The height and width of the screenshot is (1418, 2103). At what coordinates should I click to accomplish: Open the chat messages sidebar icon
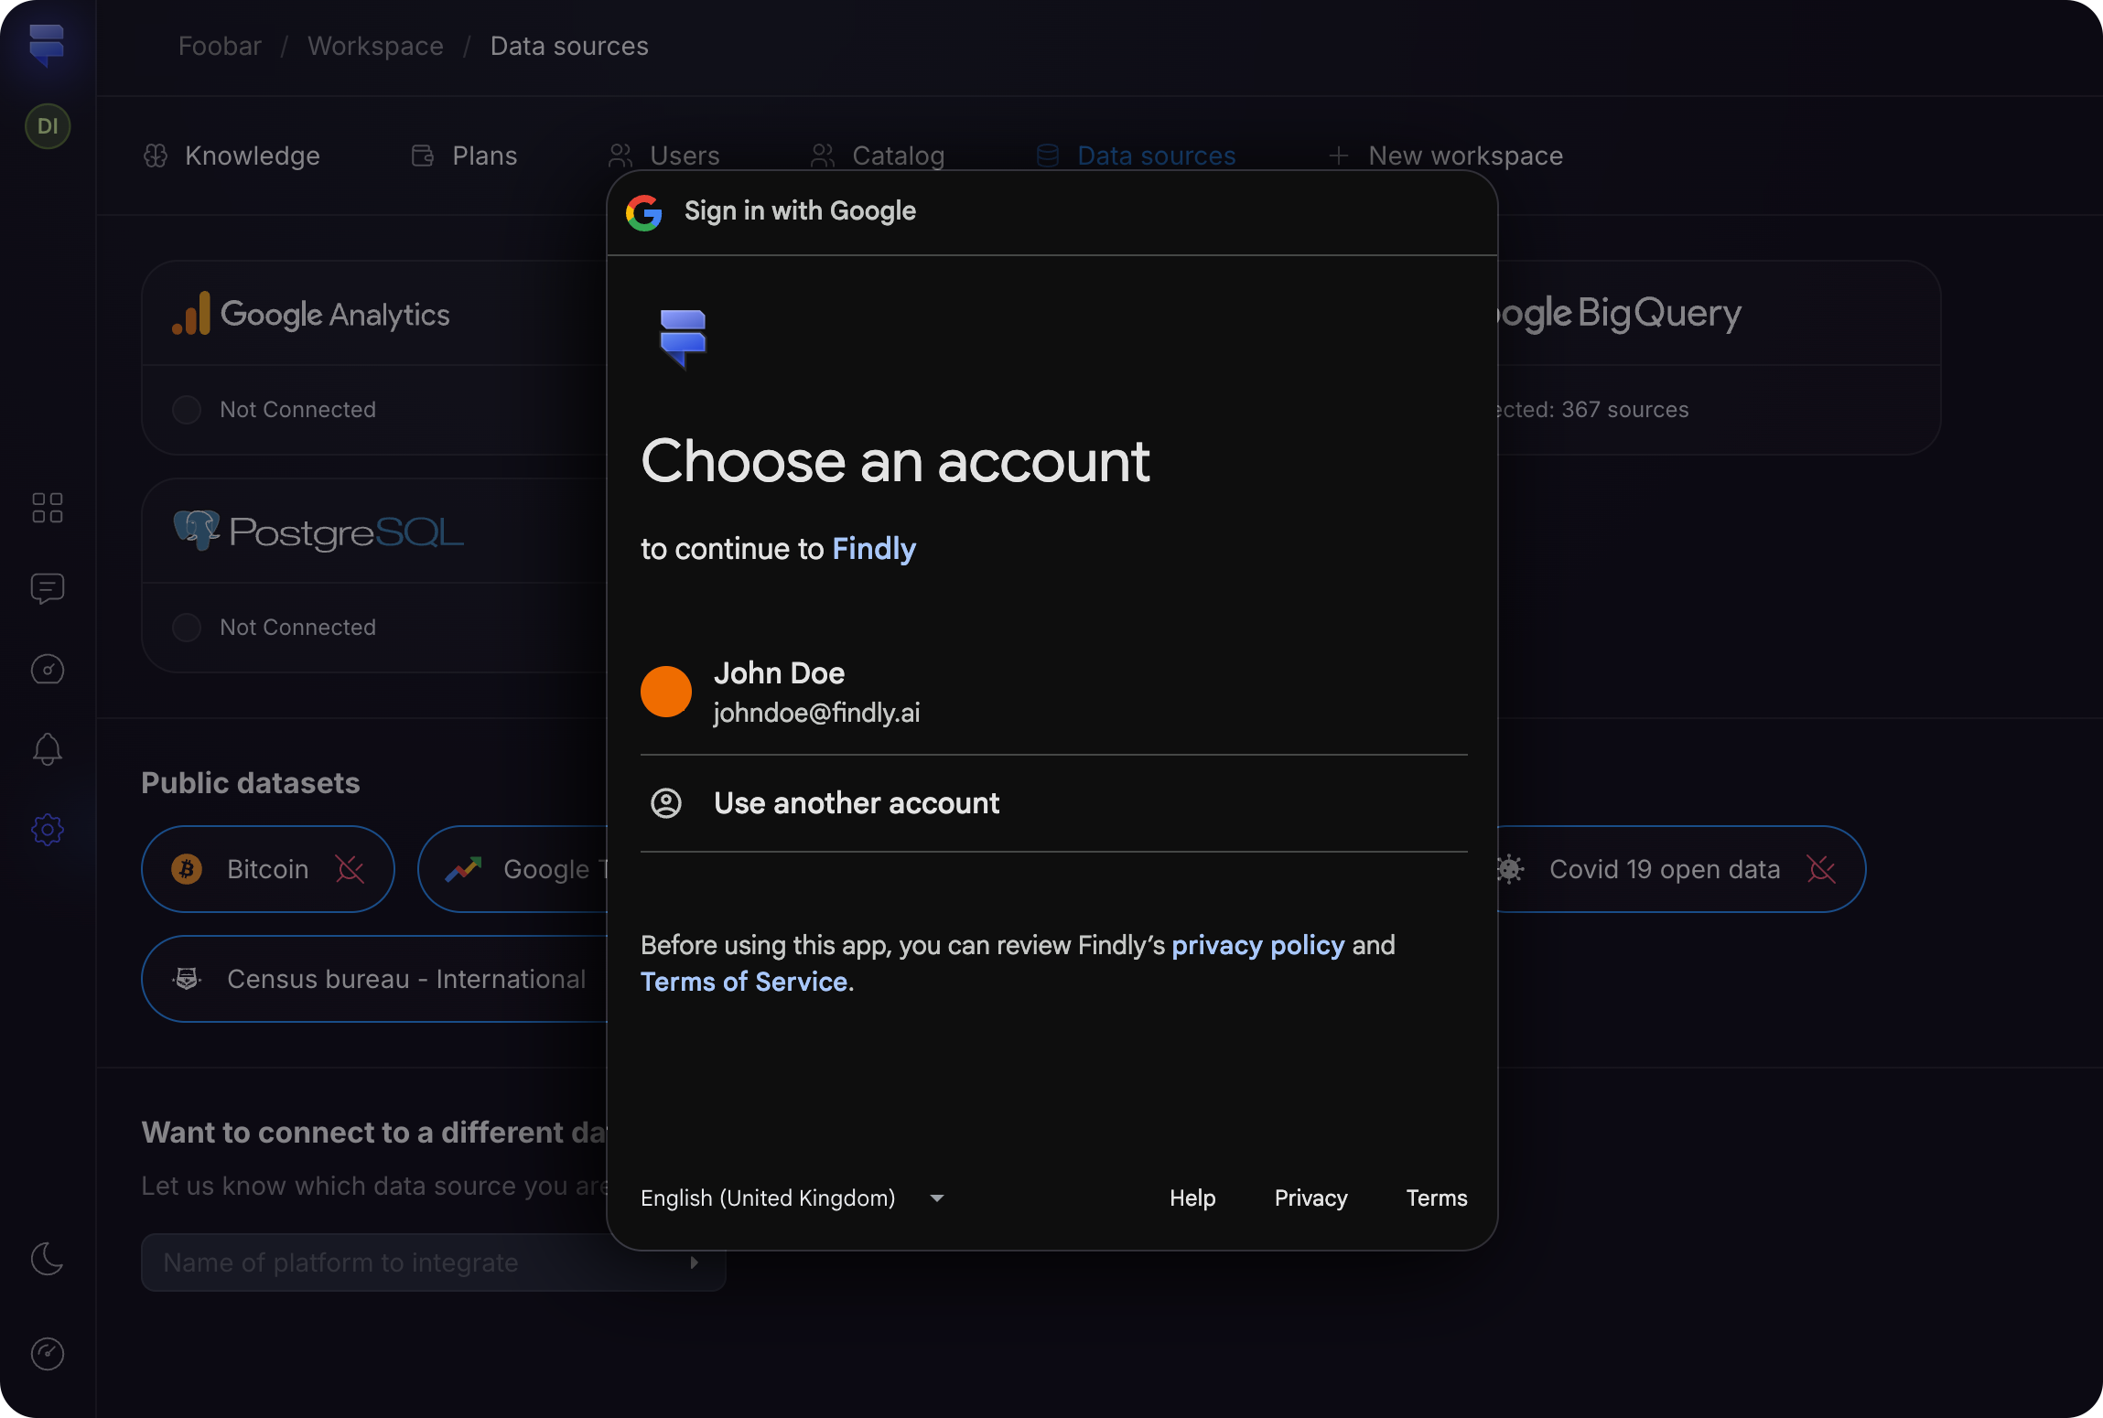coord(47,588)
